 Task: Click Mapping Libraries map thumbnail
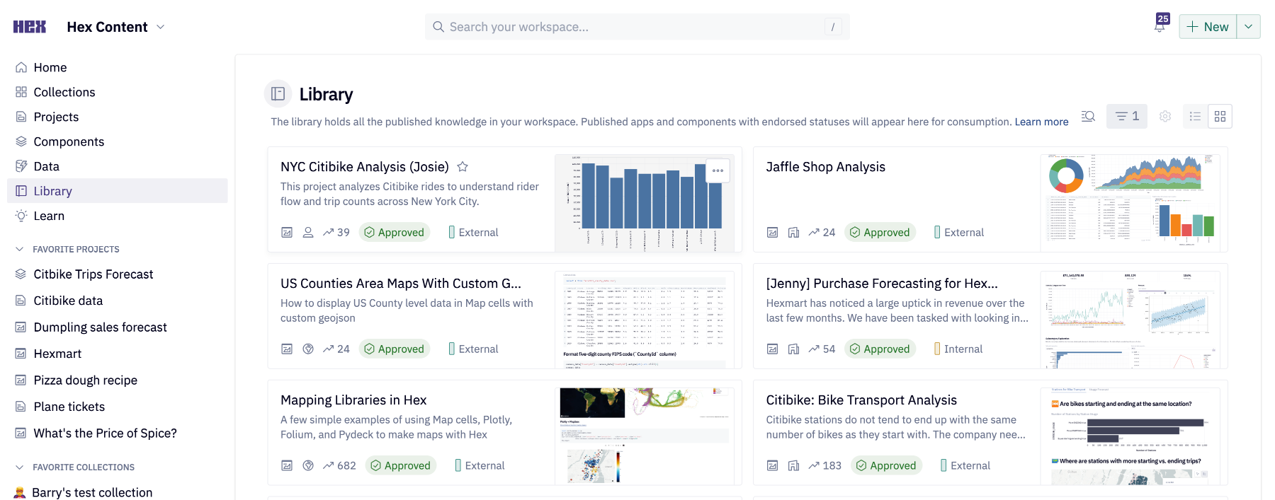pos(645,436)
